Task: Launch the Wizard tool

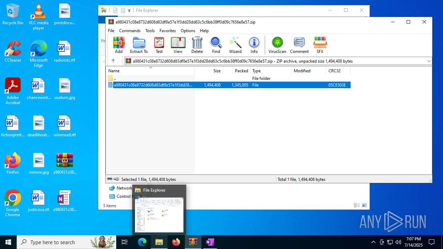Action: (235, 45)
